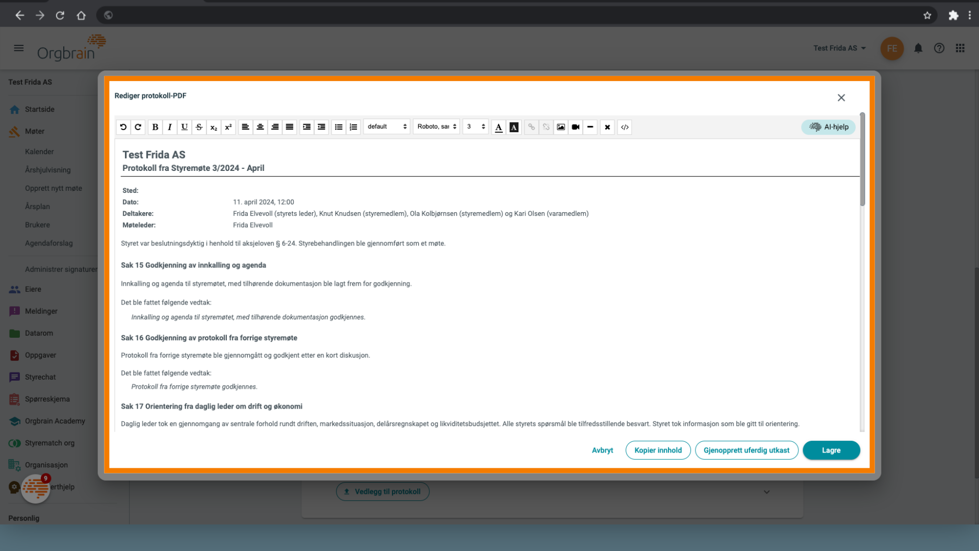The width and height of the screenshot is (979, 551).
Task: Open Årshjulvisning in sidebar
Action: coord(48,170)
